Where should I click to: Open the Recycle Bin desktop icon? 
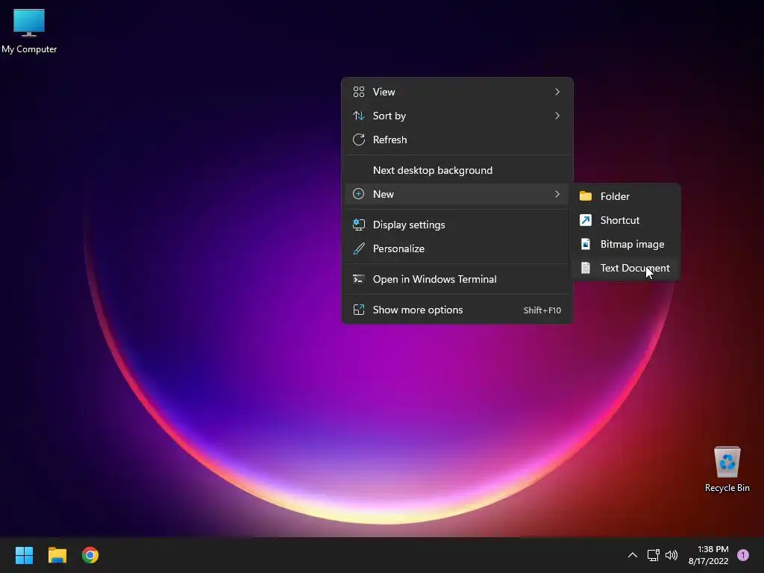(727, 469)
